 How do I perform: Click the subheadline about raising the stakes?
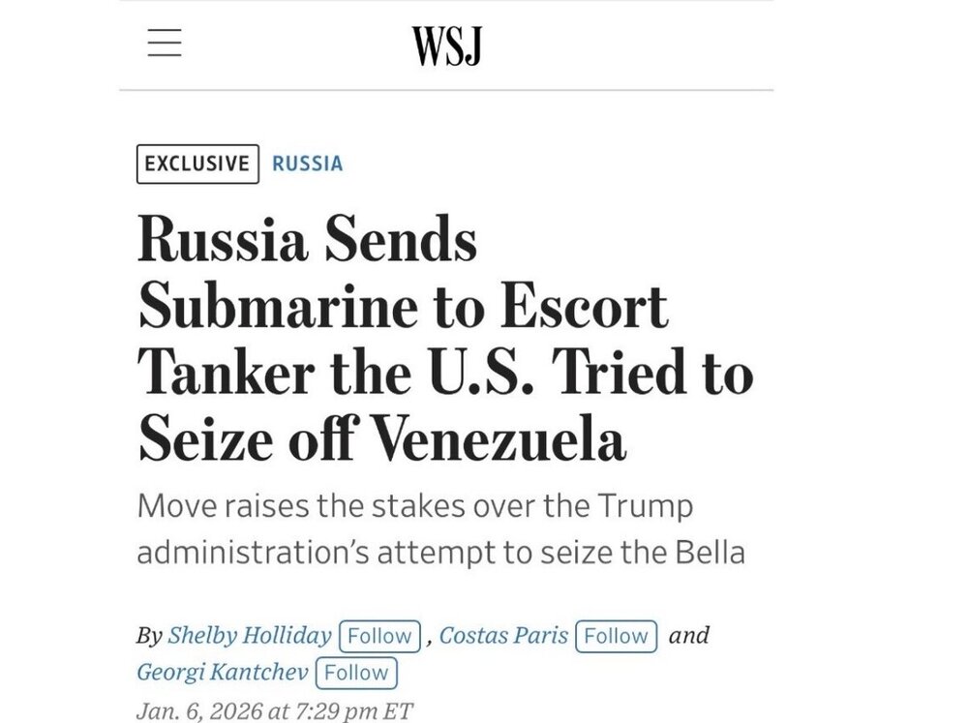click(x=441, y=529)
